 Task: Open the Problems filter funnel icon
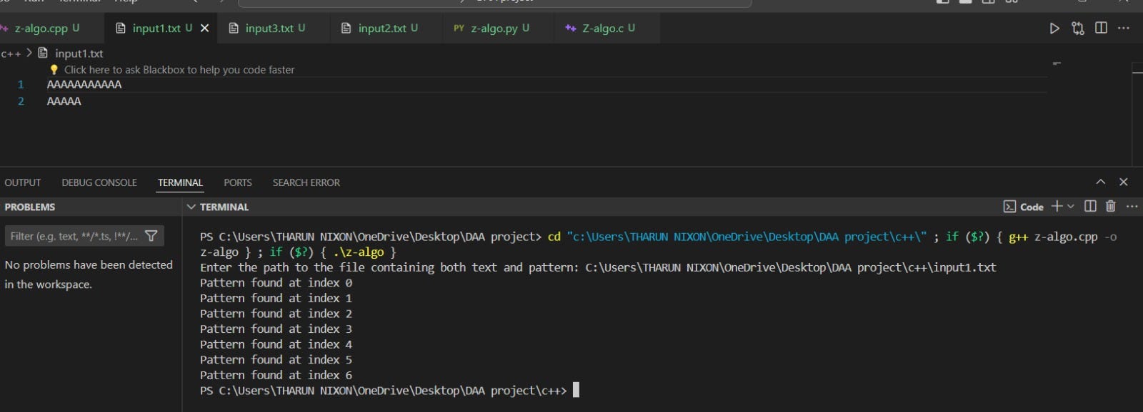[151, 236]
